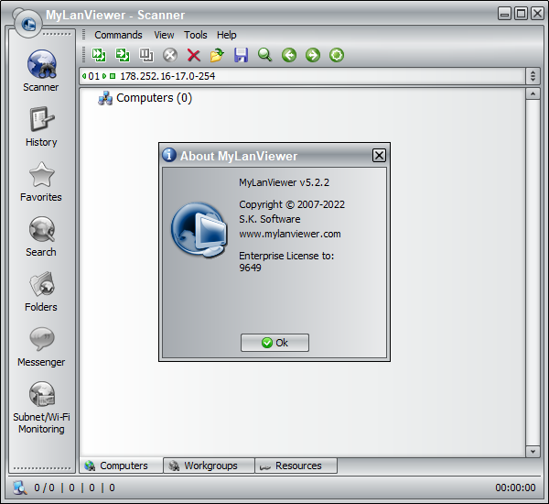Close the About MyLanViewer dialog
Screen dimensions: 549x504
click(x=379, y=156)
